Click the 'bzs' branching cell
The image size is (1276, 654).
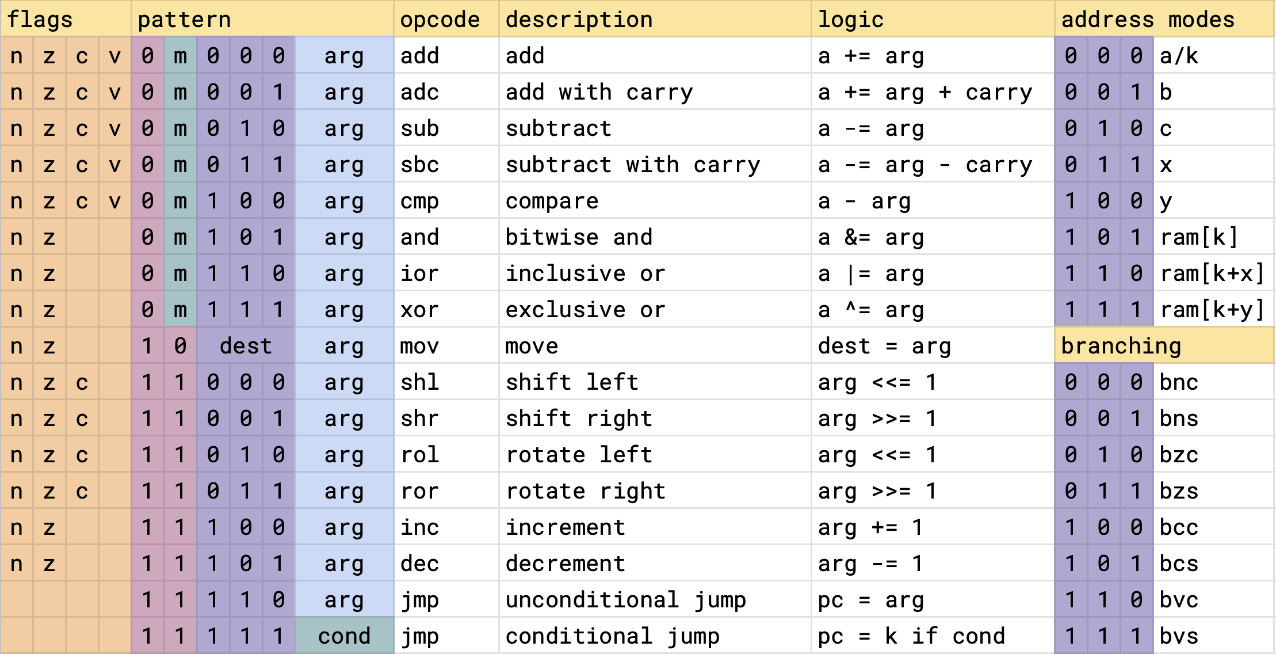1213,491
